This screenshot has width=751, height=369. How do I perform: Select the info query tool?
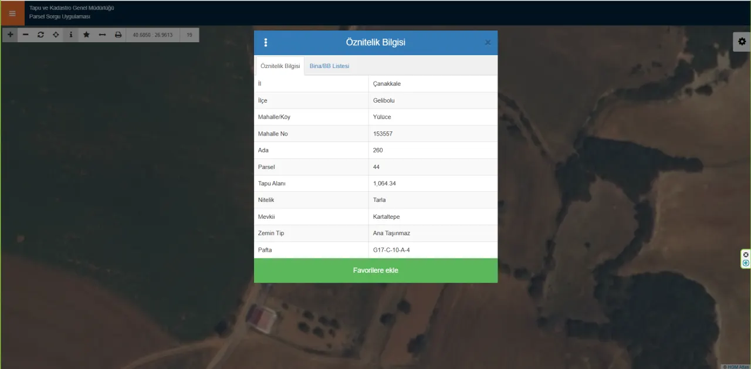click(71, 35)
